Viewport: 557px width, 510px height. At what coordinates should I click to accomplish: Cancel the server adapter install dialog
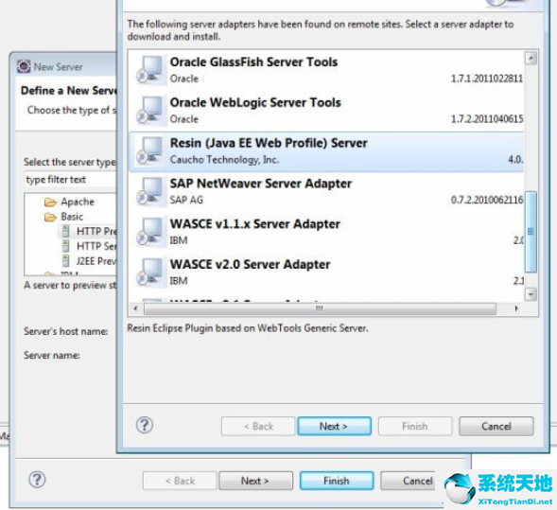coord(496,426)
